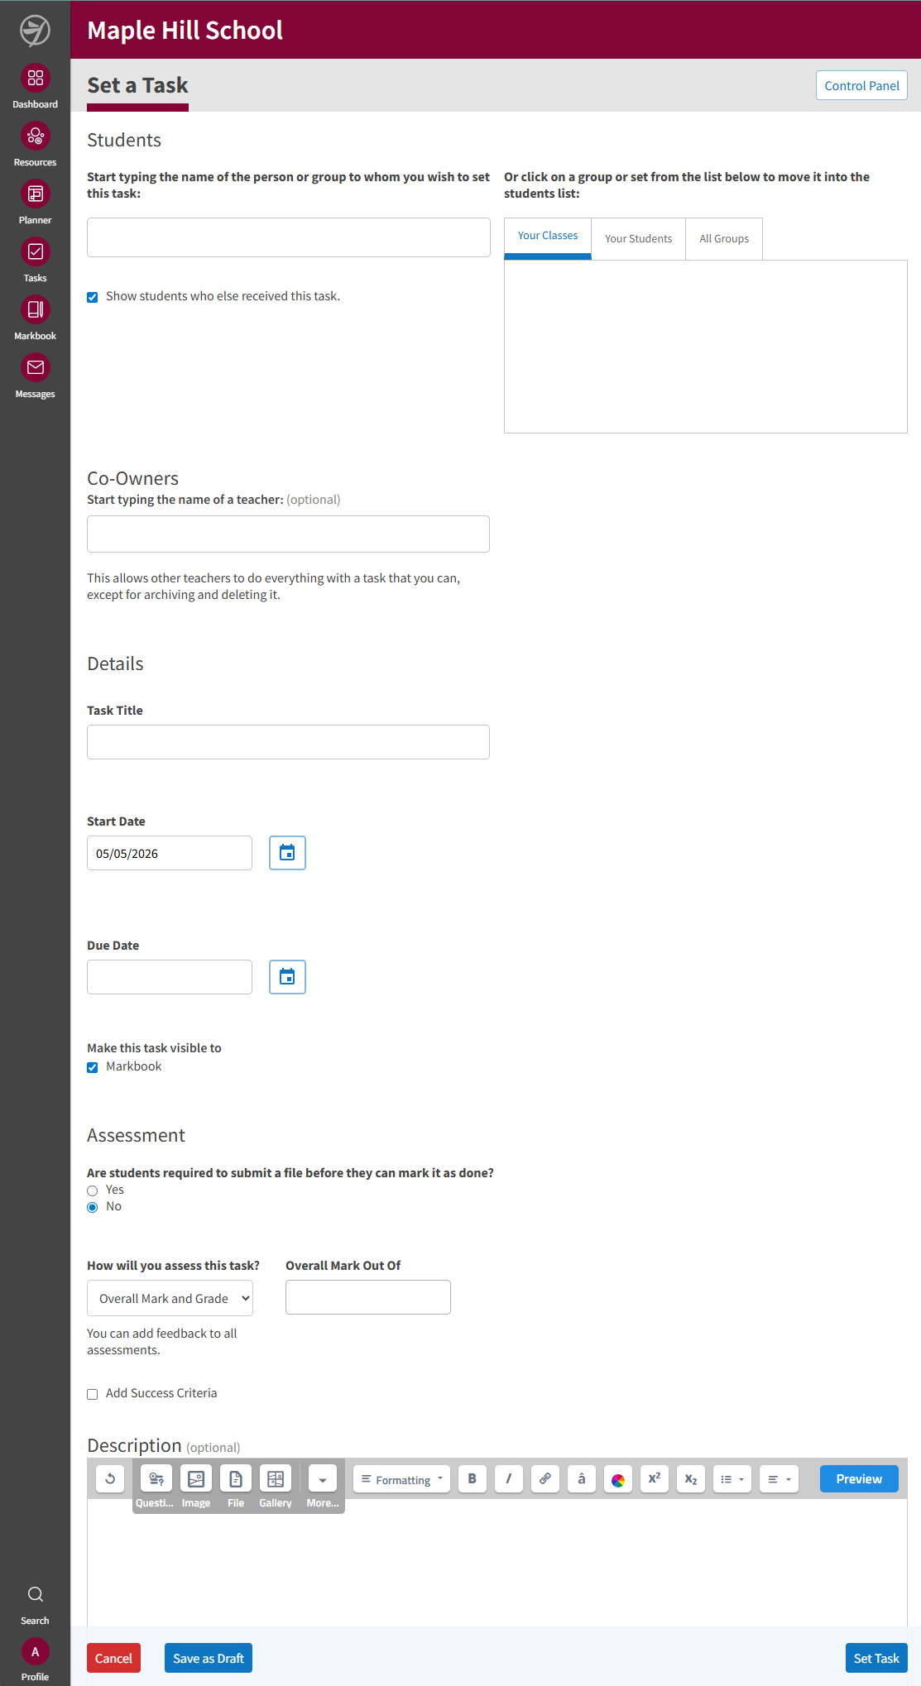Select No for file submission required
921x1686 pixels.
point(93,1207)
